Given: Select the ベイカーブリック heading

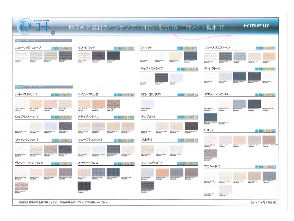Looking at the screenshot, I should pos(88,94).
